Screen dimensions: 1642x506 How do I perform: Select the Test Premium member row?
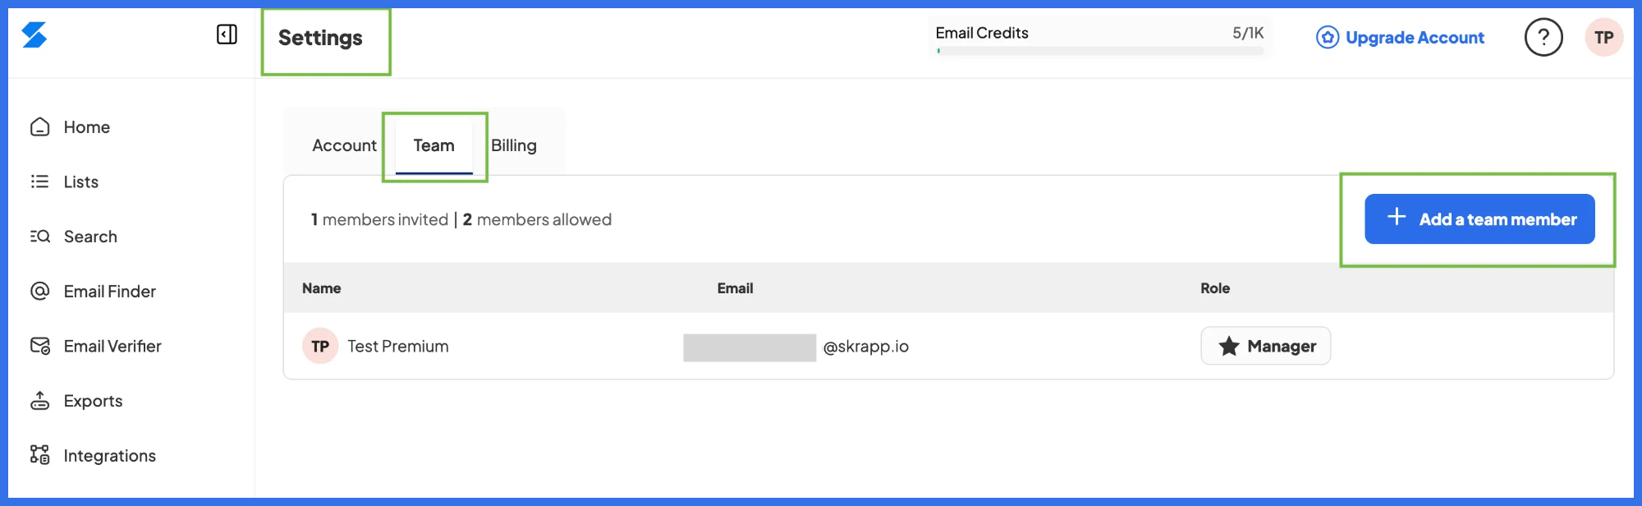click(948, 346)
